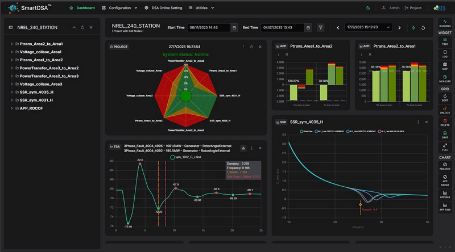Click the Project logout link
Screen dimensions: 455x252
pos(413,8)
